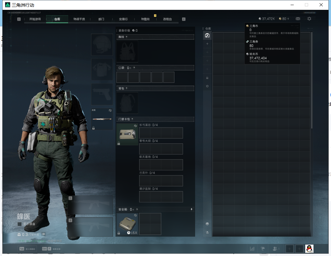Switch to the 特勤处 tab
The width and height of the screenshot is (331, 256).
pyautogui.click(x=145, y=19)
